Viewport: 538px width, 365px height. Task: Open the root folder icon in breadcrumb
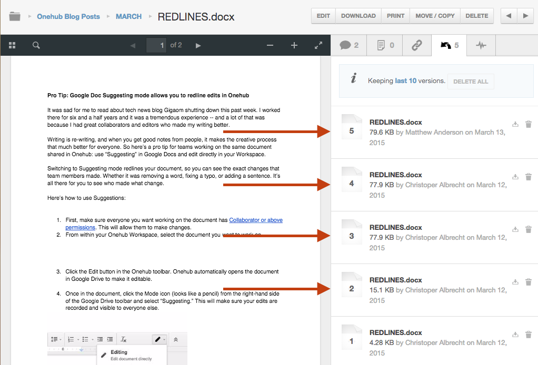point(14,16)
